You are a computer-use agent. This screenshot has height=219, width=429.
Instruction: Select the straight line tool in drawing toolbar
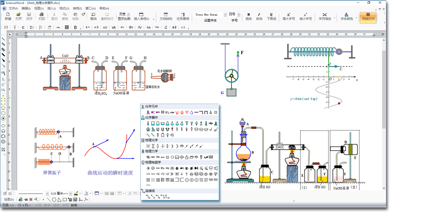[x=48, y=200]
